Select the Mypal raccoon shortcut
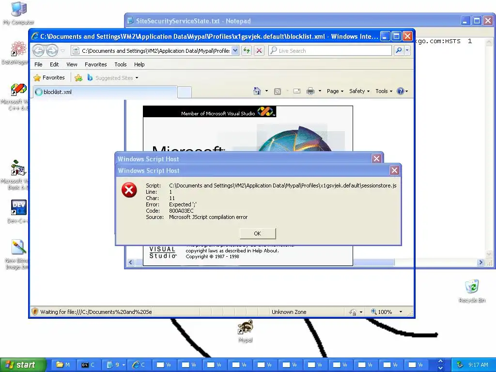 click(x=246, y=331)
